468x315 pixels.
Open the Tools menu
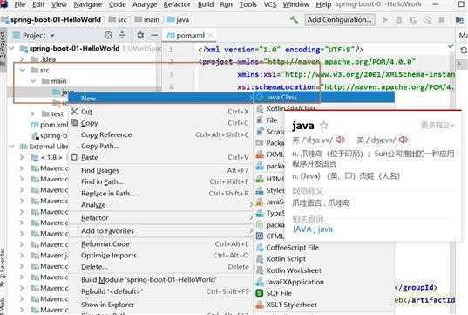pos(248,4)
